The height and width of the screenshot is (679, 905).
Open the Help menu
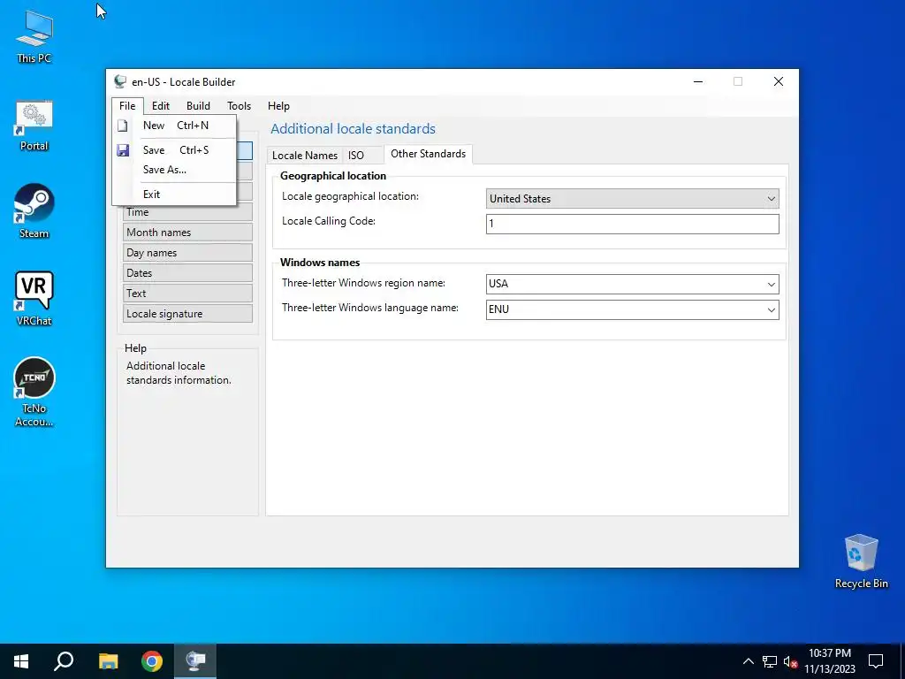click(x=278, y=106)
